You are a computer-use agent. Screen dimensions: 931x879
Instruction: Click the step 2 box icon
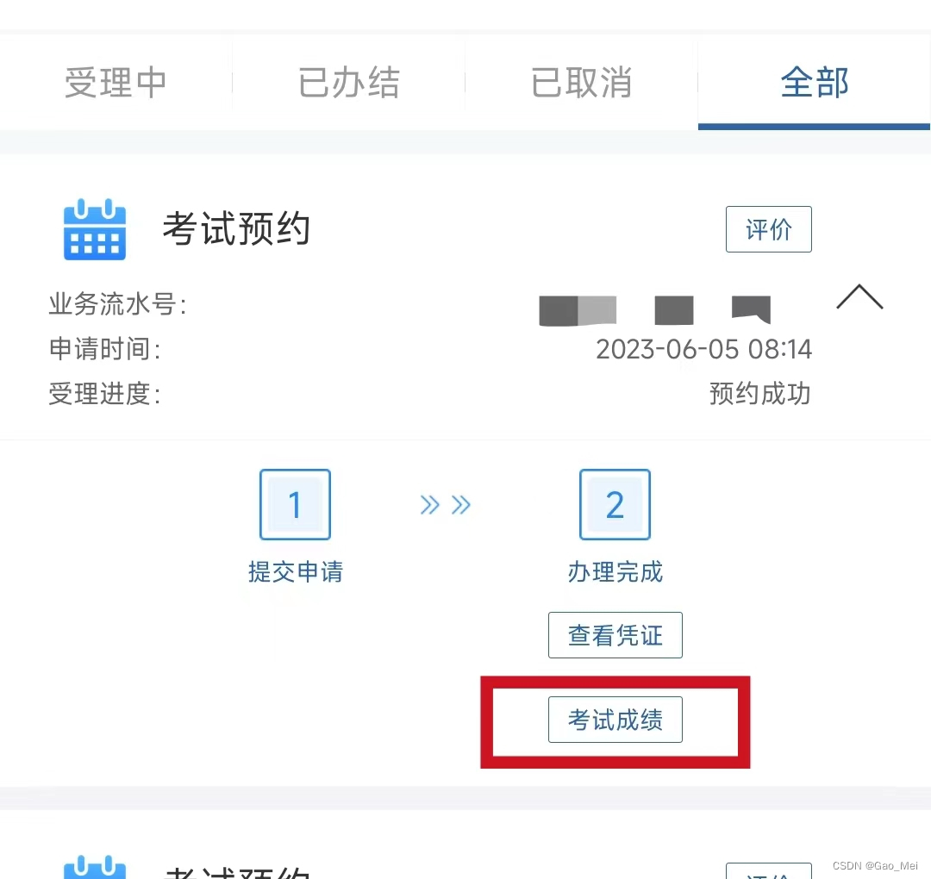[x=615, y=504]
